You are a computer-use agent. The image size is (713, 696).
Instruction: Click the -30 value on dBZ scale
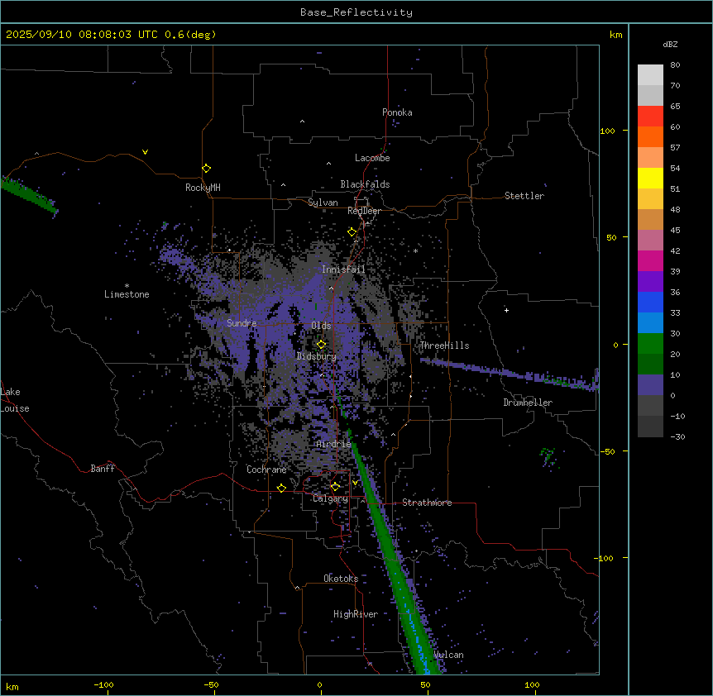click(677, 437)
